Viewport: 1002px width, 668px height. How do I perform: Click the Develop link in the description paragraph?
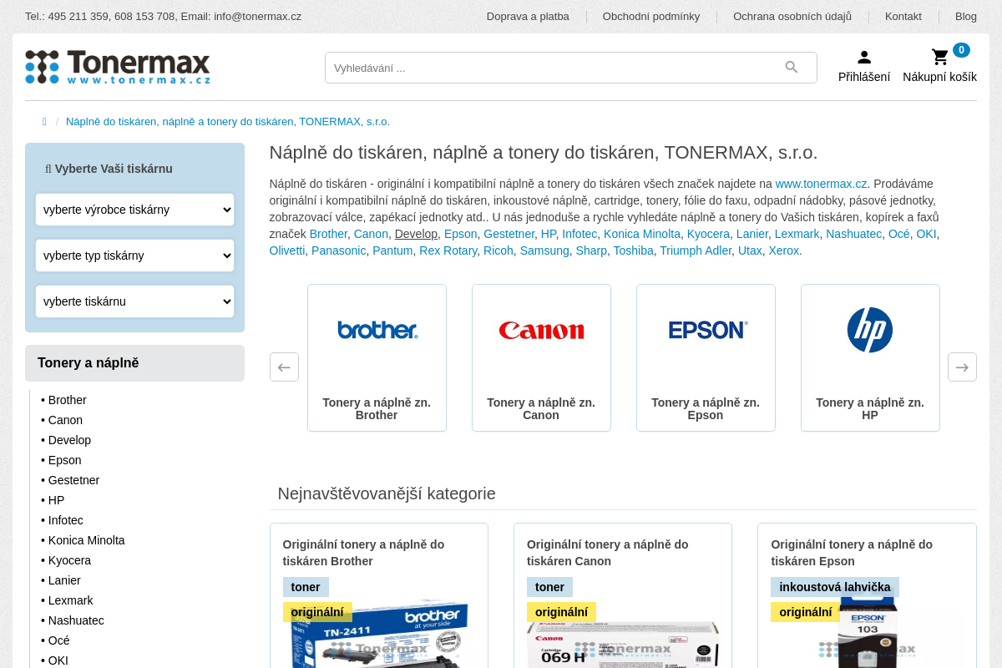pyautogui.click(x=416, y=234)
